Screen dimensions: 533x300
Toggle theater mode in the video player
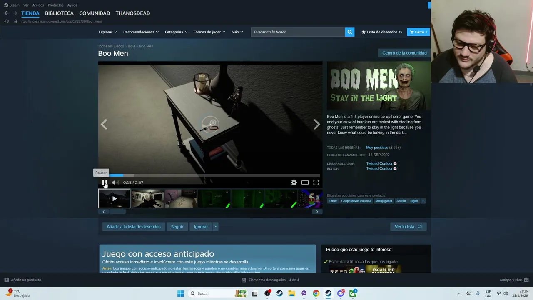coord(305,182)
